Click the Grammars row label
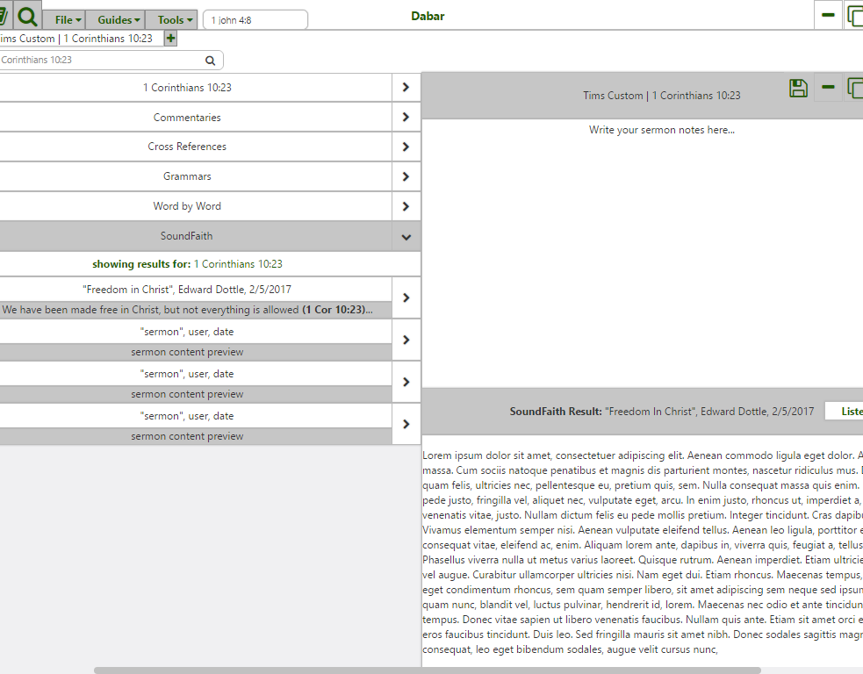The image size is (863, 674). click(x=187, y=176)
